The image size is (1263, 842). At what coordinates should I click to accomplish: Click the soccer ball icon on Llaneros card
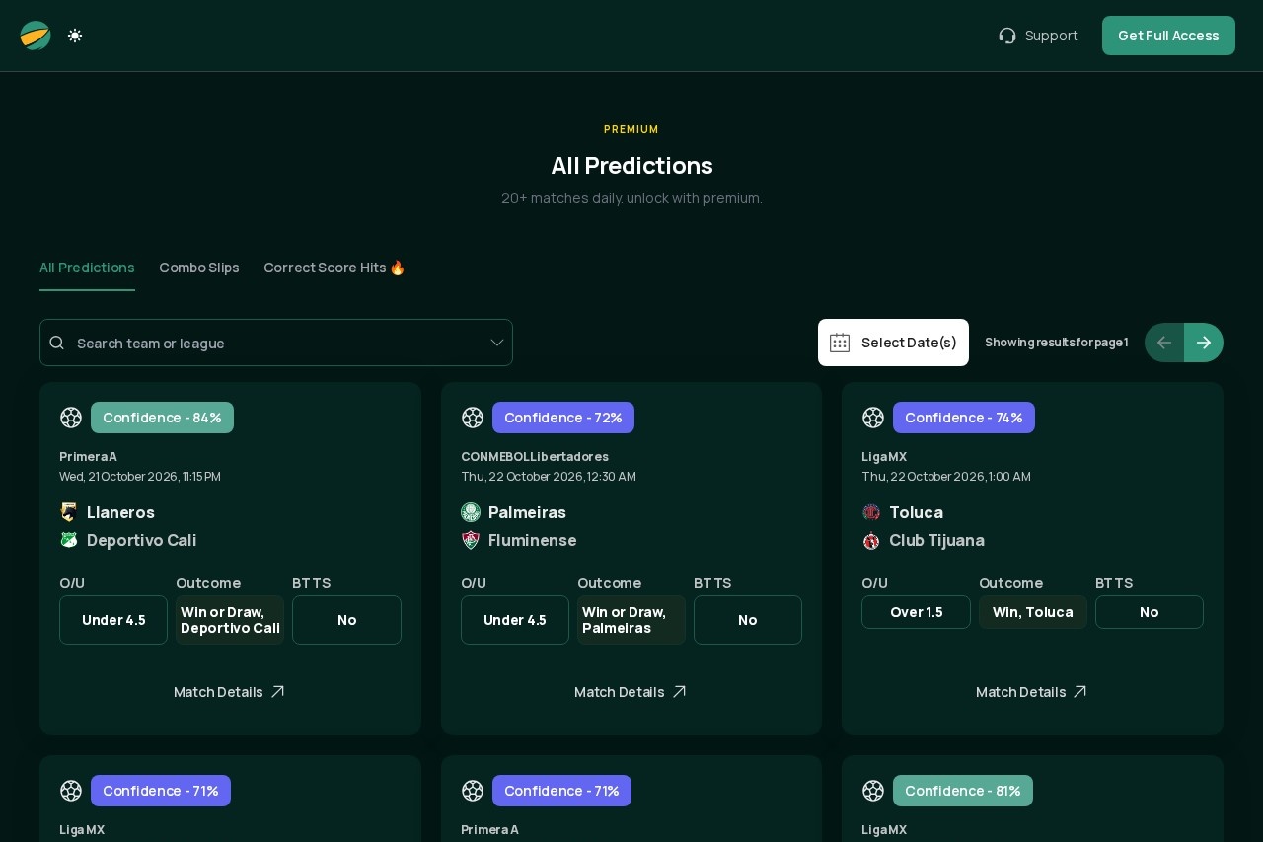[x=71, y=418]
